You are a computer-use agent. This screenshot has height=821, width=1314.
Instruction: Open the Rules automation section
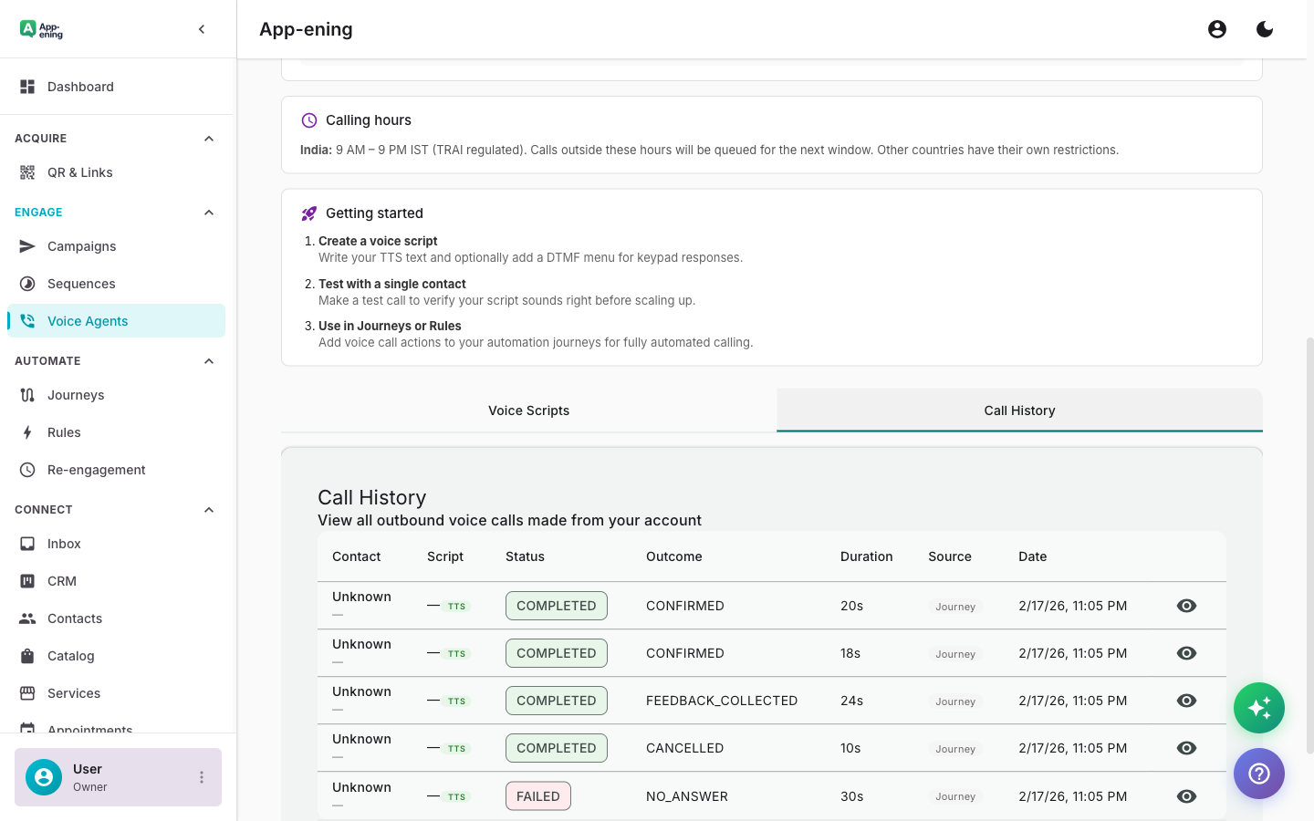click(65, 431)
